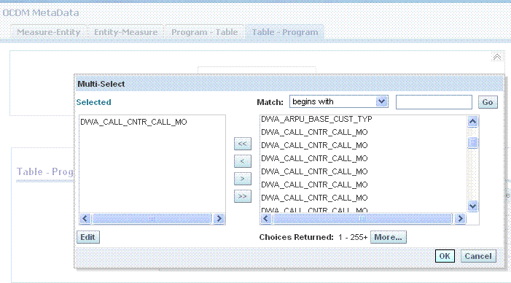Click the remove single < shuttle button
The image size is (511, 283).
tap(243, 161)
